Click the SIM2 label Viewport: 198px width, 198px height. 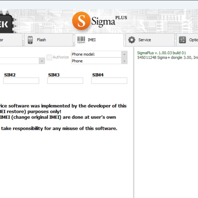pos(10,75)
